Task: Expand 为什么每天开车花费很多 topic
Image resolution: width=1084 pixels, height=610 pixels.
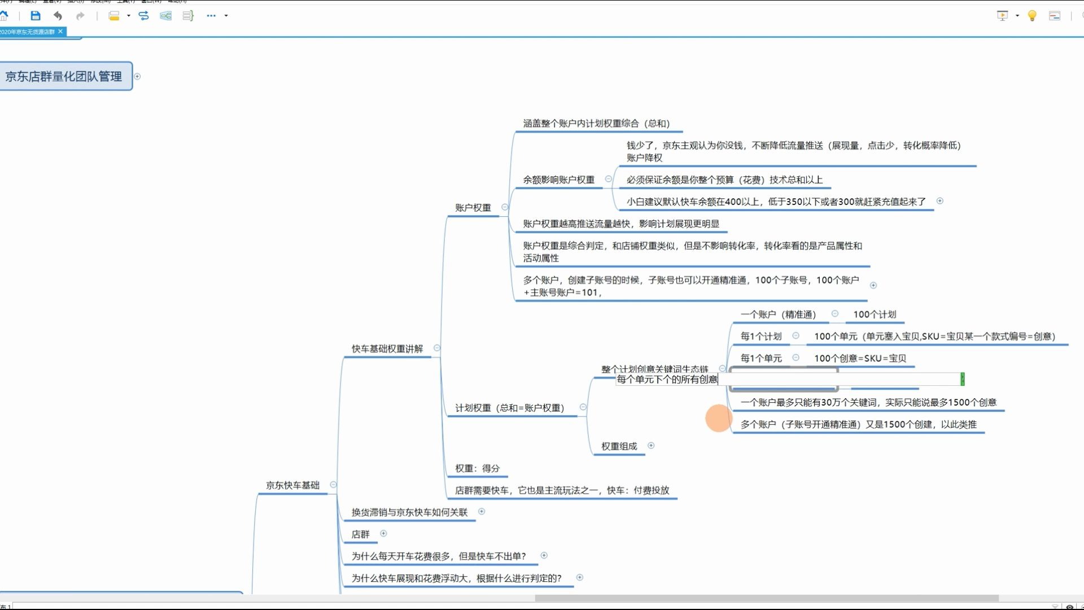Action: [544, 556]
